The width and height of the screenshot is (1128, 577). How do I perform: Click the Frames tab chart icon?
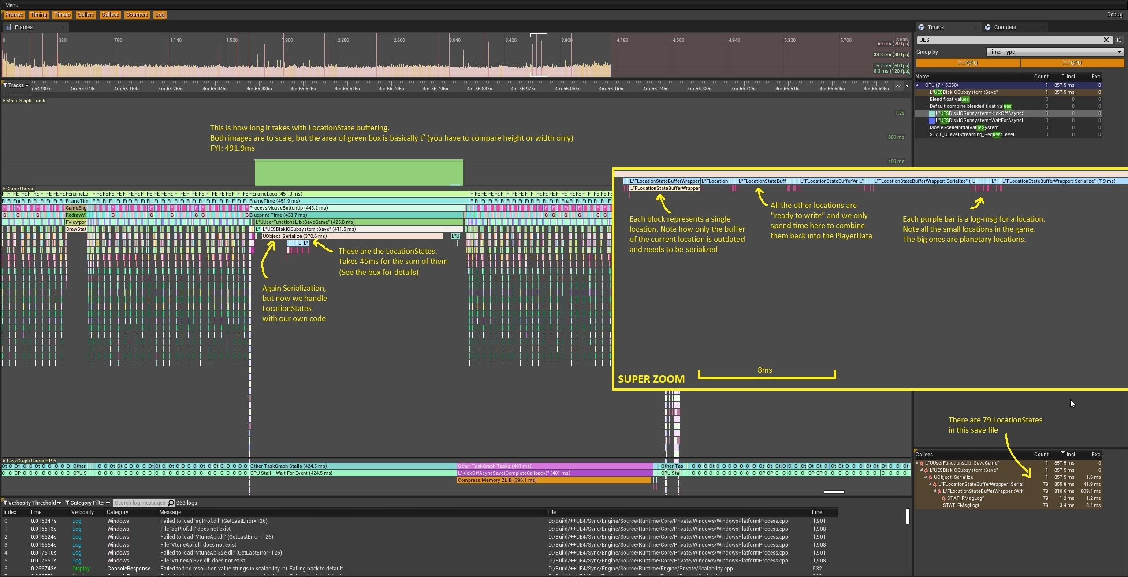pos(8,27)
